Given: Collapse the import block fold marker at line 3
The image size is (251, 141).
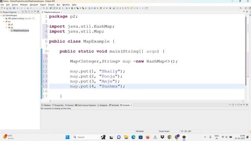Looking at the screenshot, I should tap(48, 26).
